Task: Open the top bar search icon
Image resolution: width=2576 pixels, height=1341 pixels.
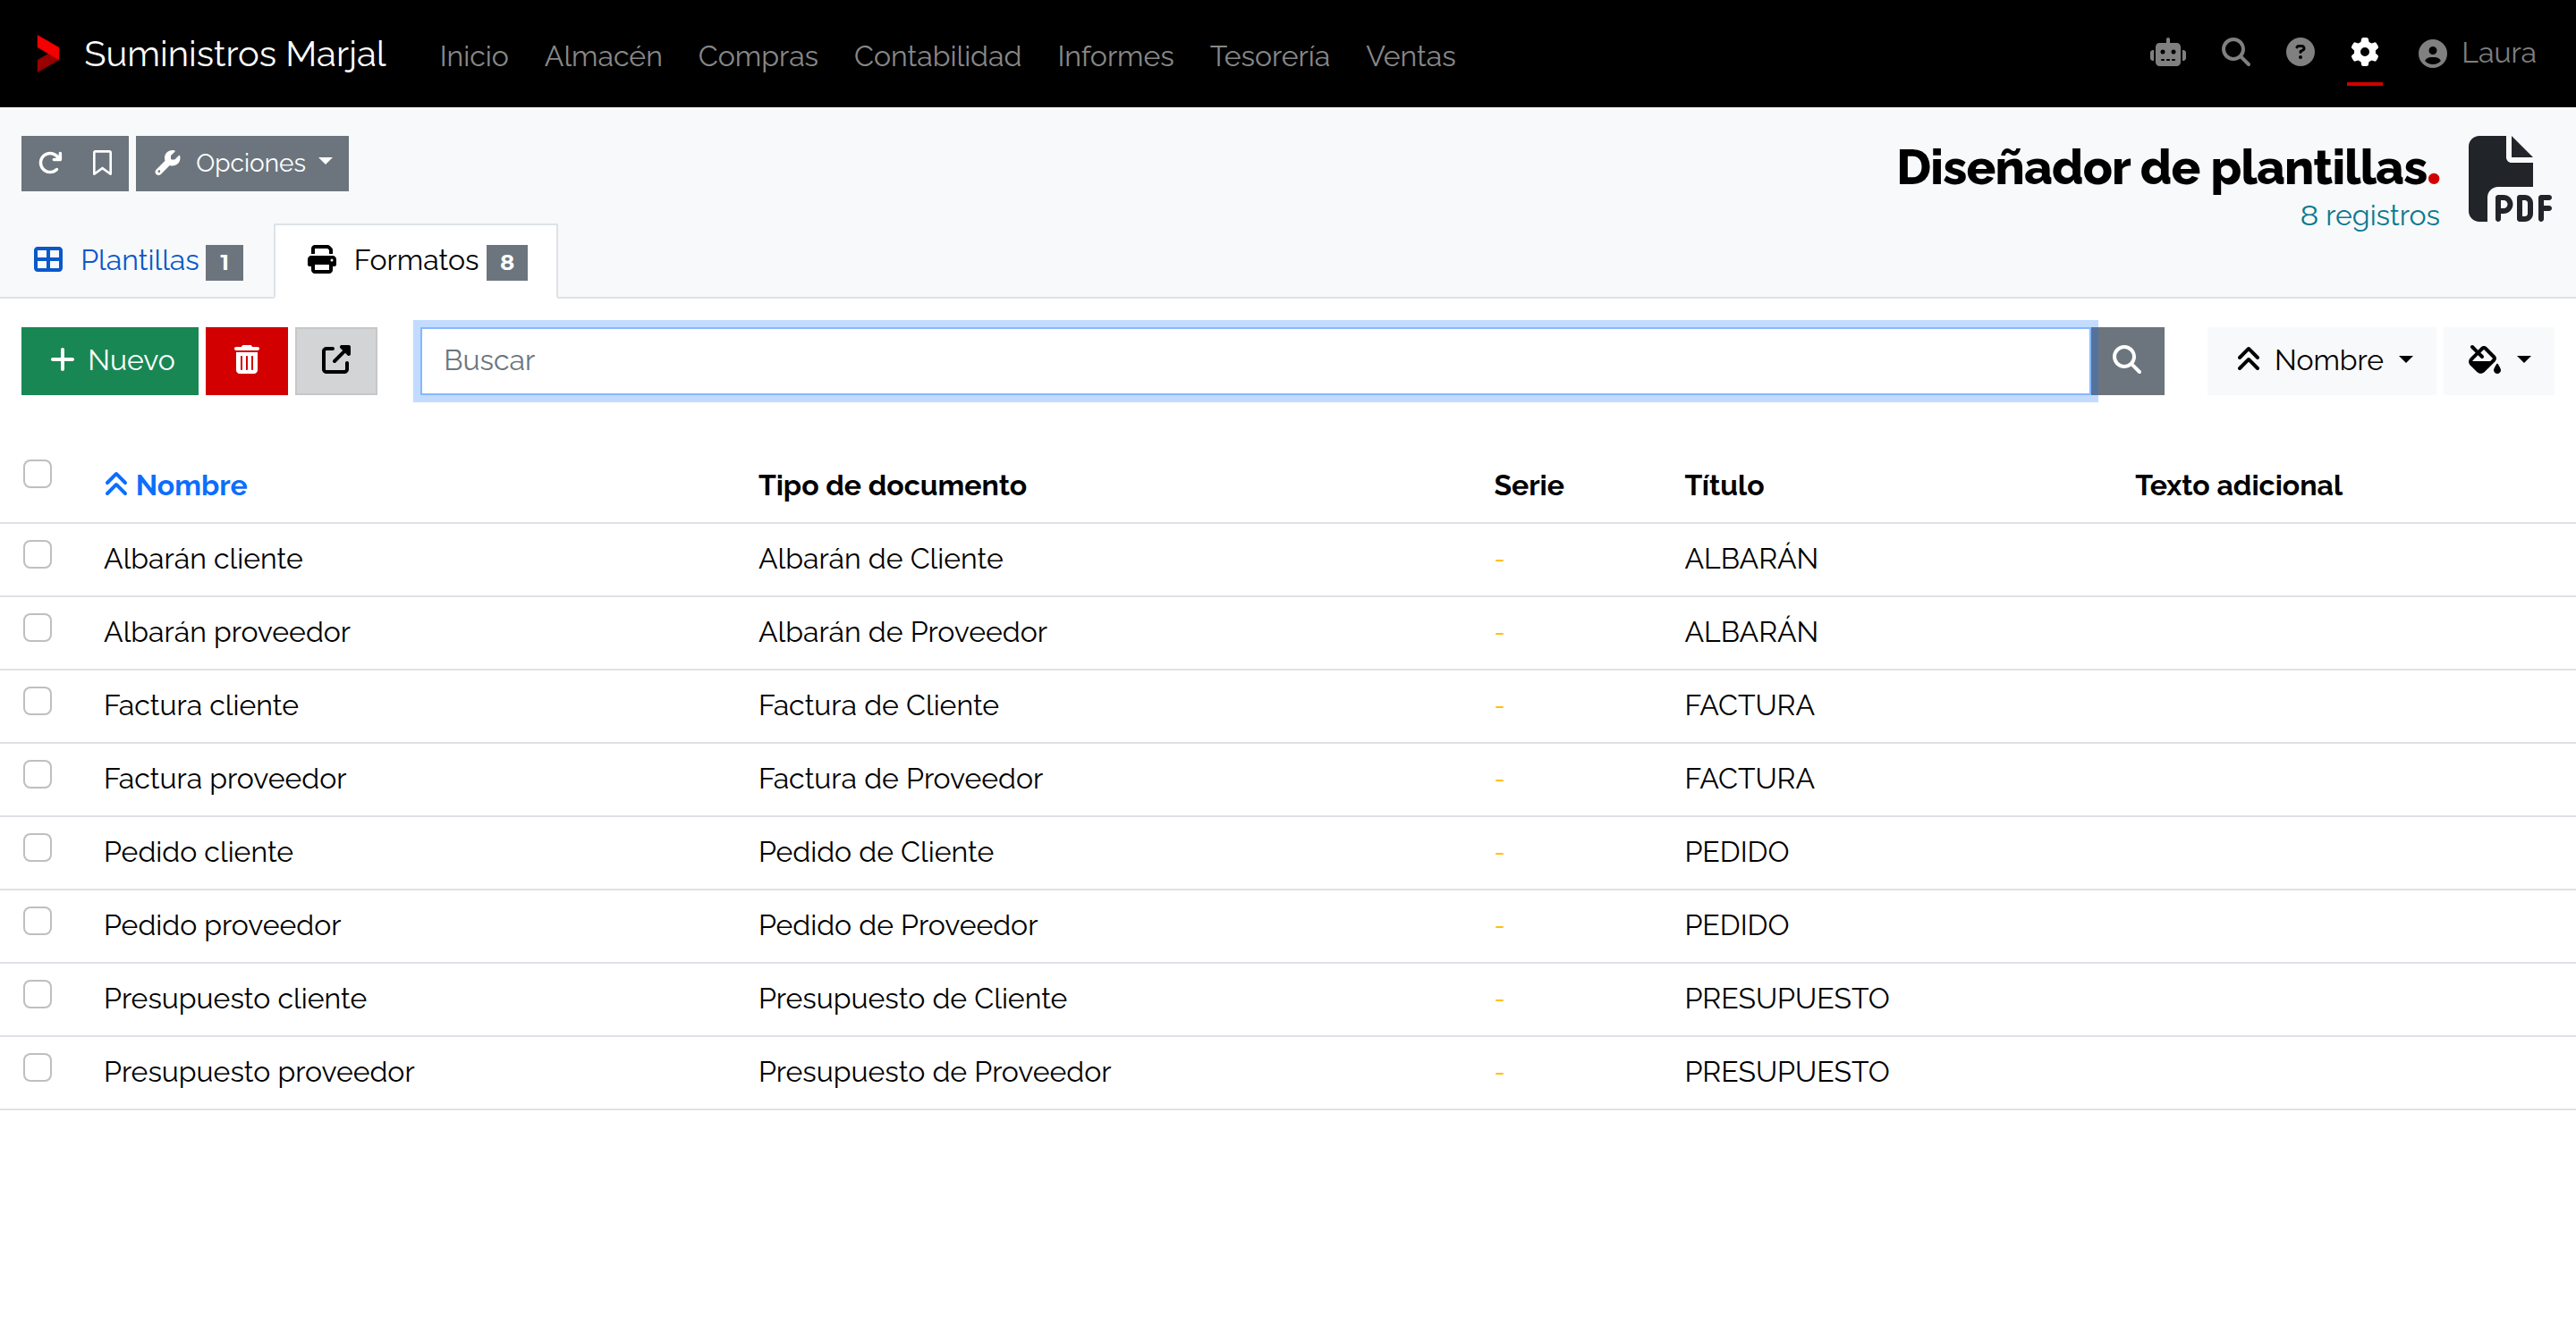Action: [2235, 53]
